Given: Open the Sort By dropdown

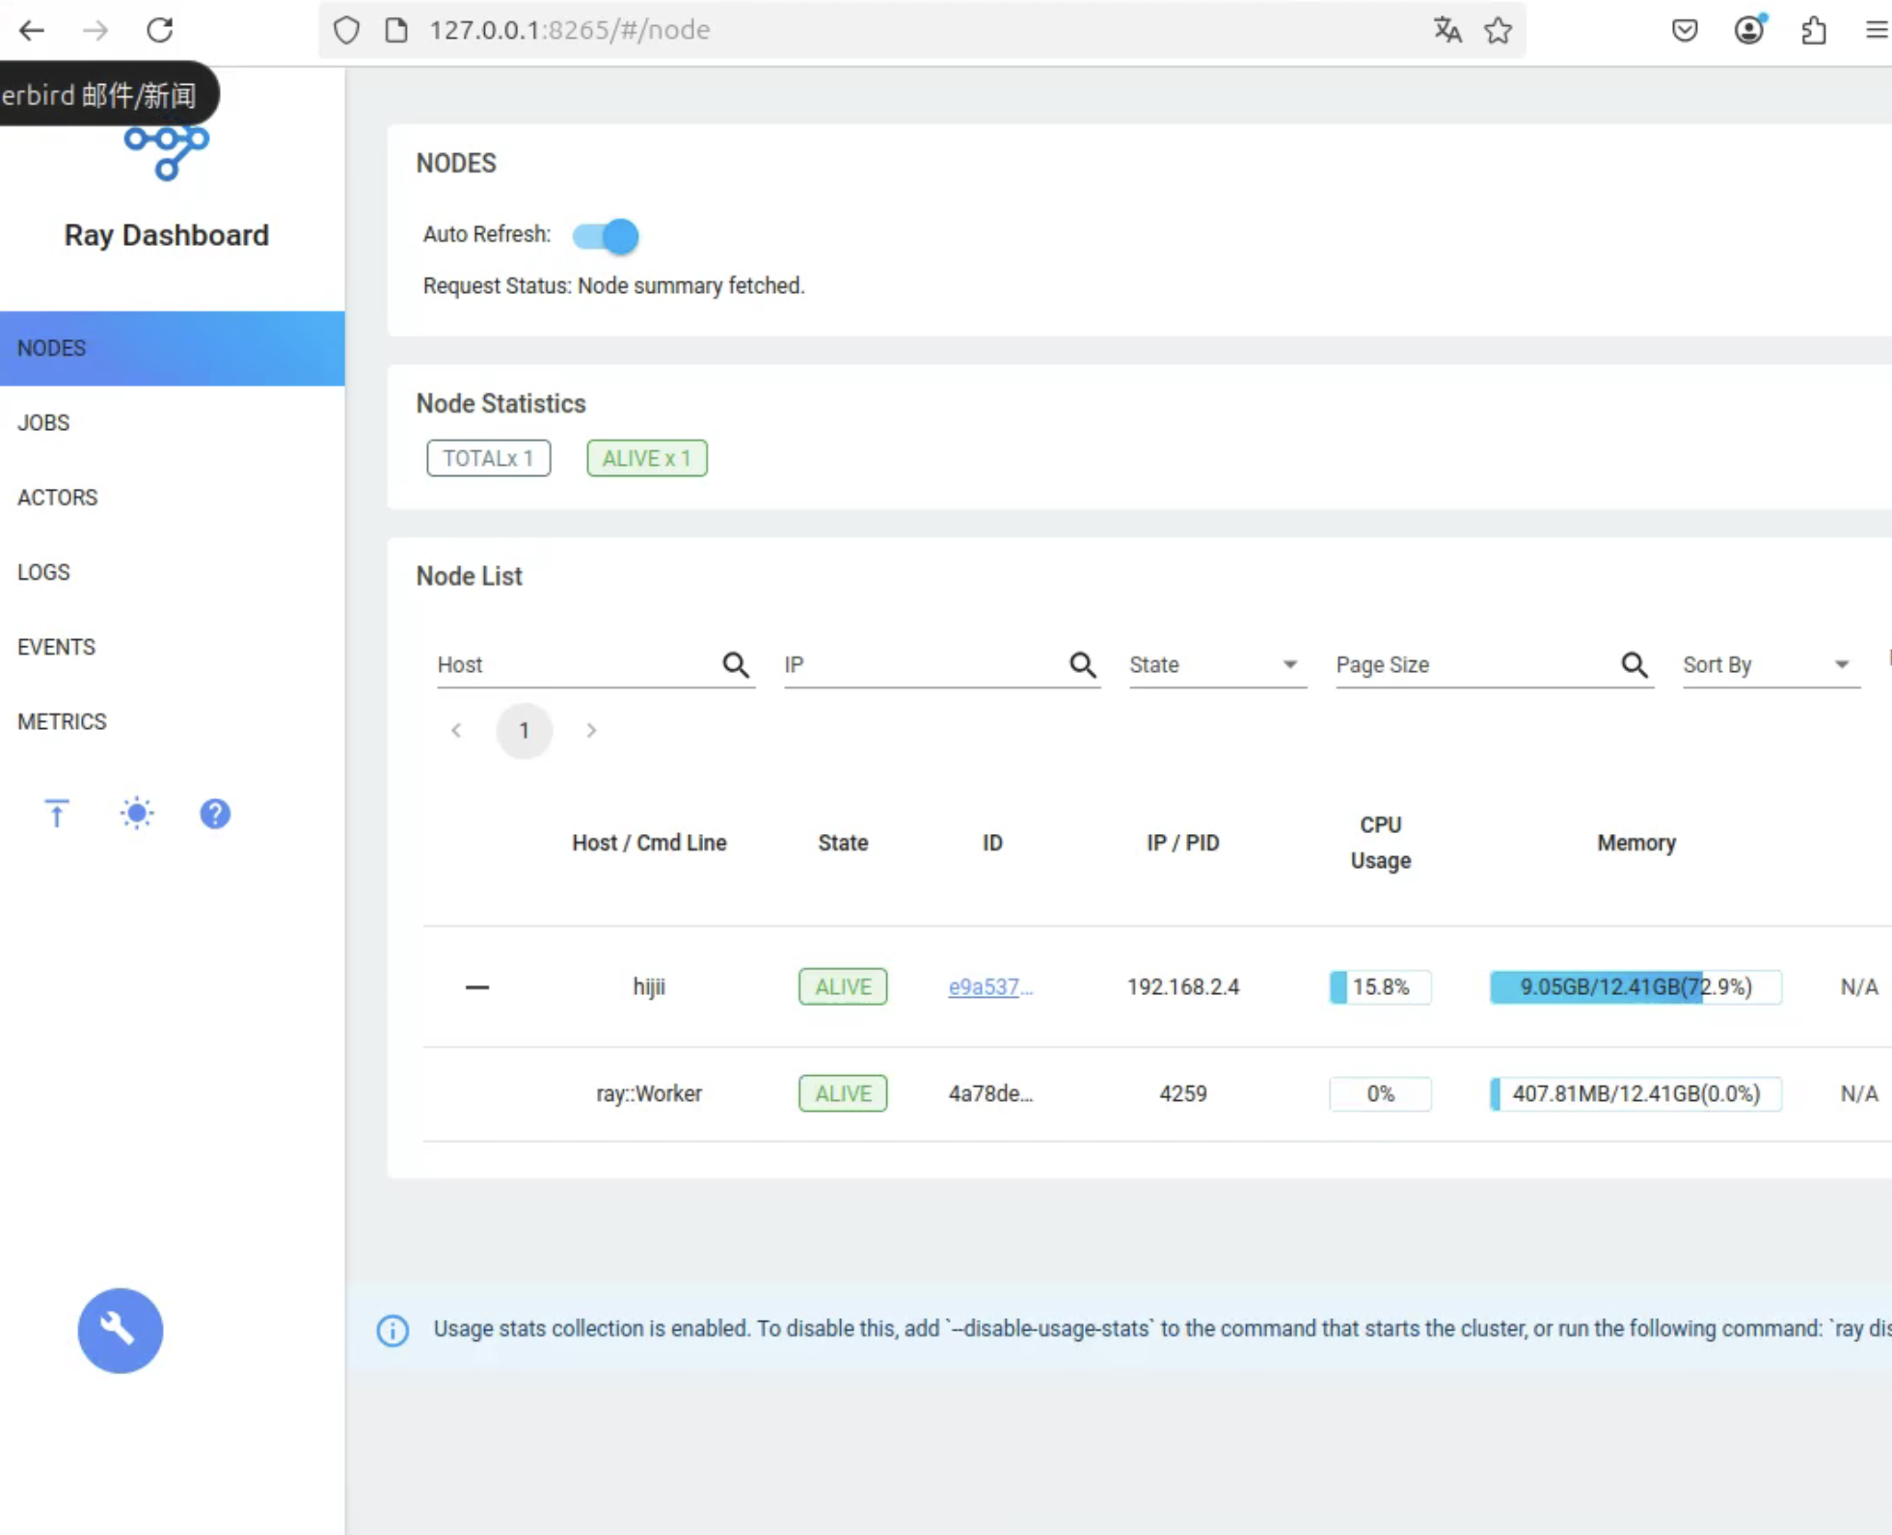Looking at the screenshot, I should point(1771,664).
